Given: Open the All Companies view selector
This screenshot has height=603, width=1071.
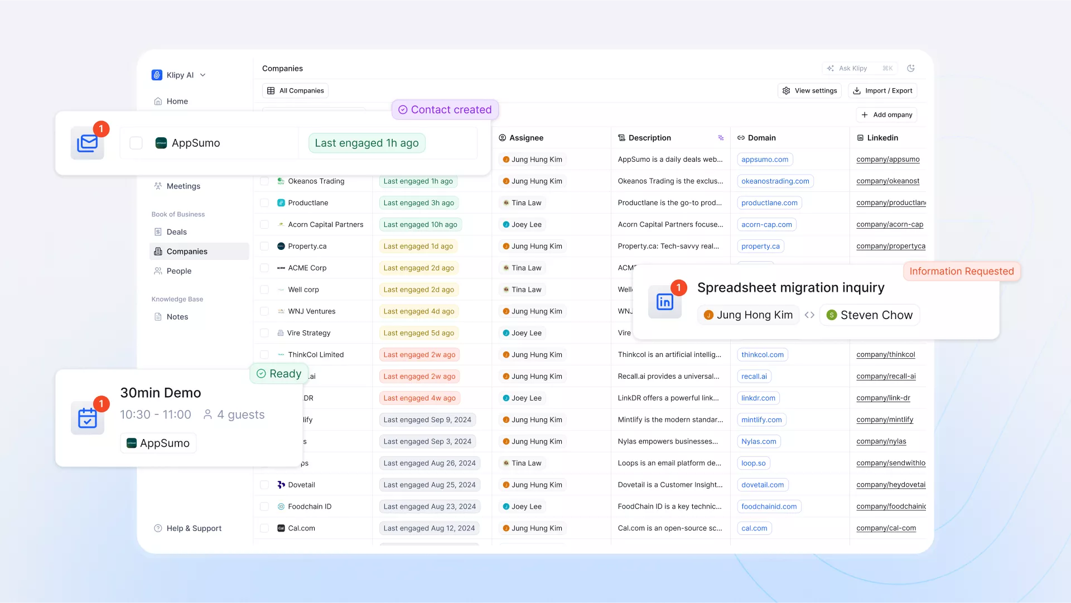Looking at the screenshot, I should point(295,90).
